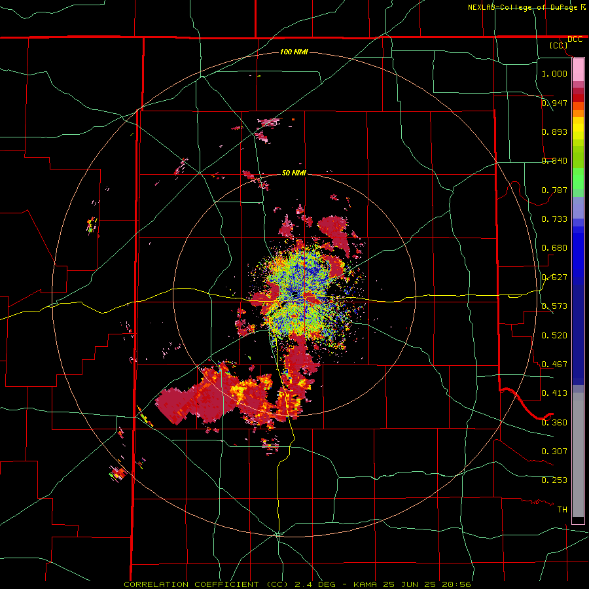This screenshot has width=589, height=589.
Task: Click the 0.413 color scale value
Action: 554,393
